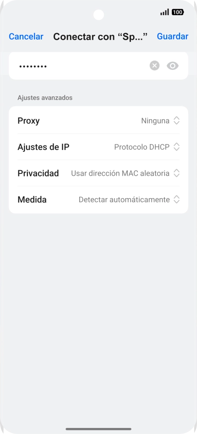Tap the signal strength icon

point(164,12)
